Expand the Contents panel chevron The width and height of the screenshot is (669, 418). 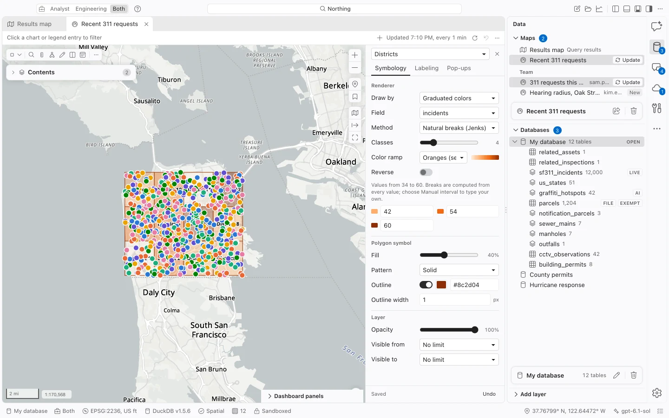pos(13,72)
